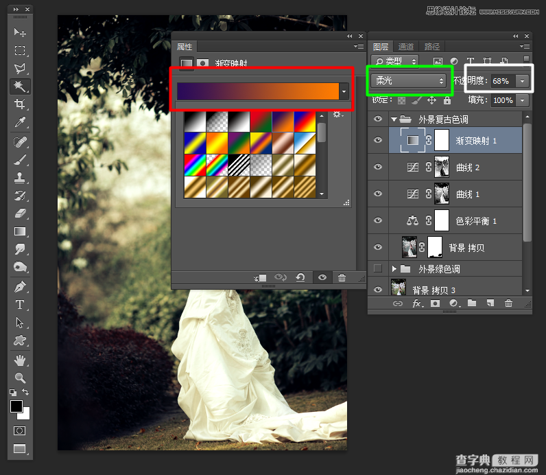Select the Clone Stamp tool
The image size is (546, 475).
click(20, 178)
